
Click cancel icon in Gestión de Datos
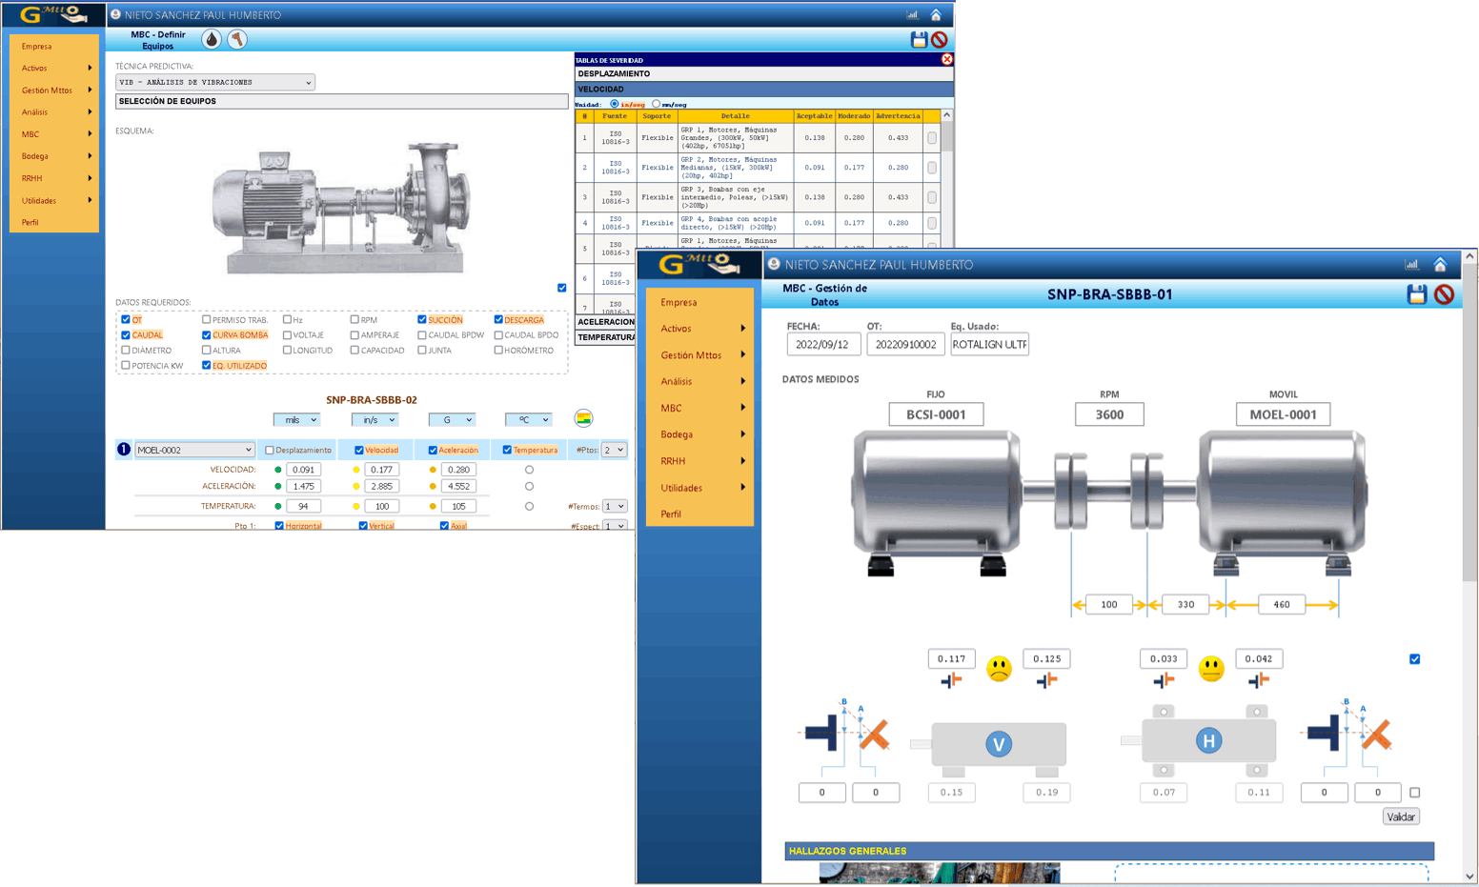pyautogui.click(x=1444, y=294)
